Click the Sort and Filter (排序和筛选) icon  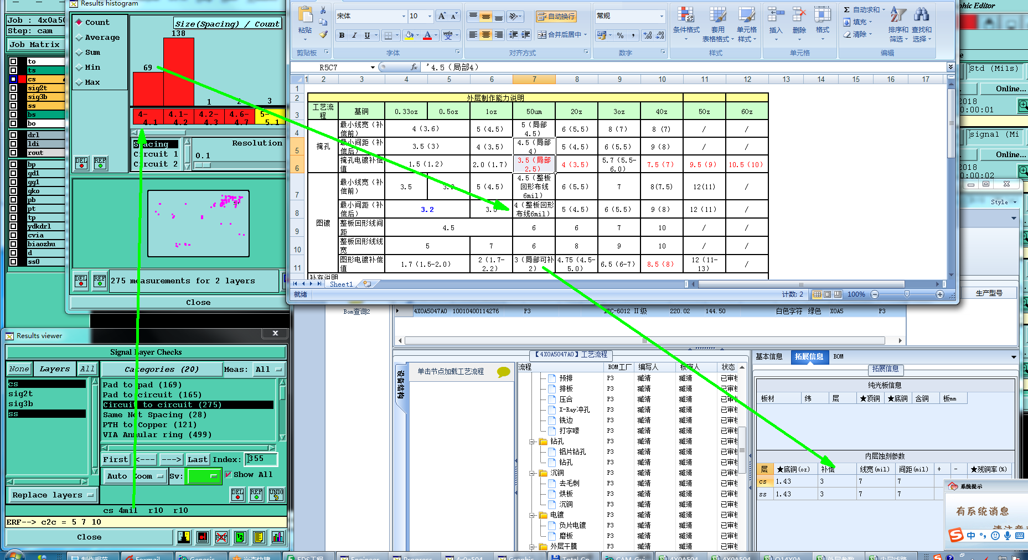(898, 15)
